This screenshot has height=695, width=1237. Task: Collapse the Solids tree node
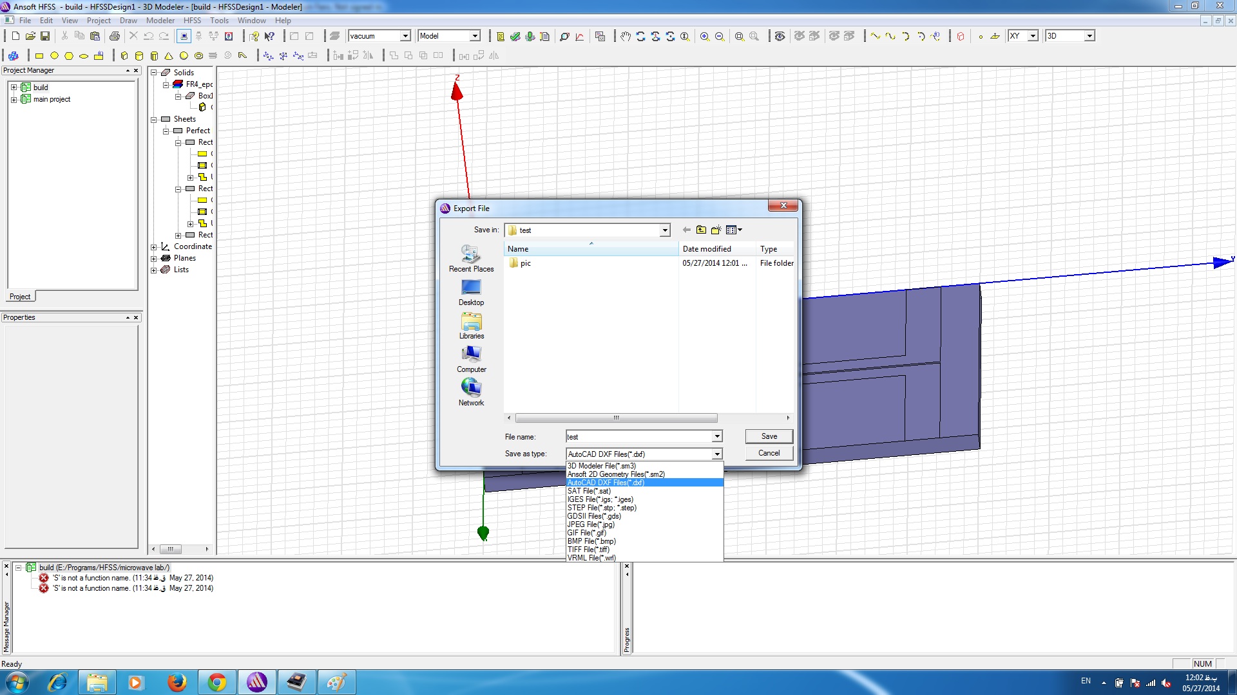(154, 73)
